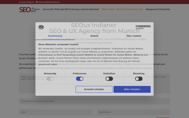Disable the Präferenzen cookie switch
Image resolution: width=189 pixels, height=118 pixels.
[80, 79]
